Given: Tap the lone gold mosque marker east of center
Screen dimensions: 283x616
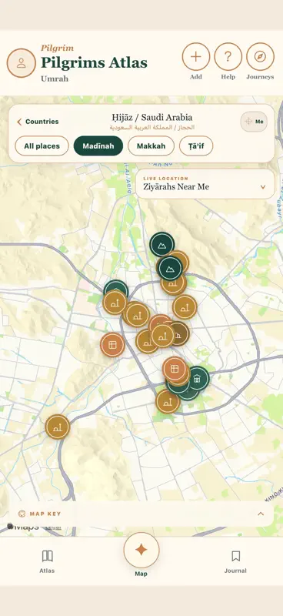Looking at the screenshot, I should pos(185,306).
